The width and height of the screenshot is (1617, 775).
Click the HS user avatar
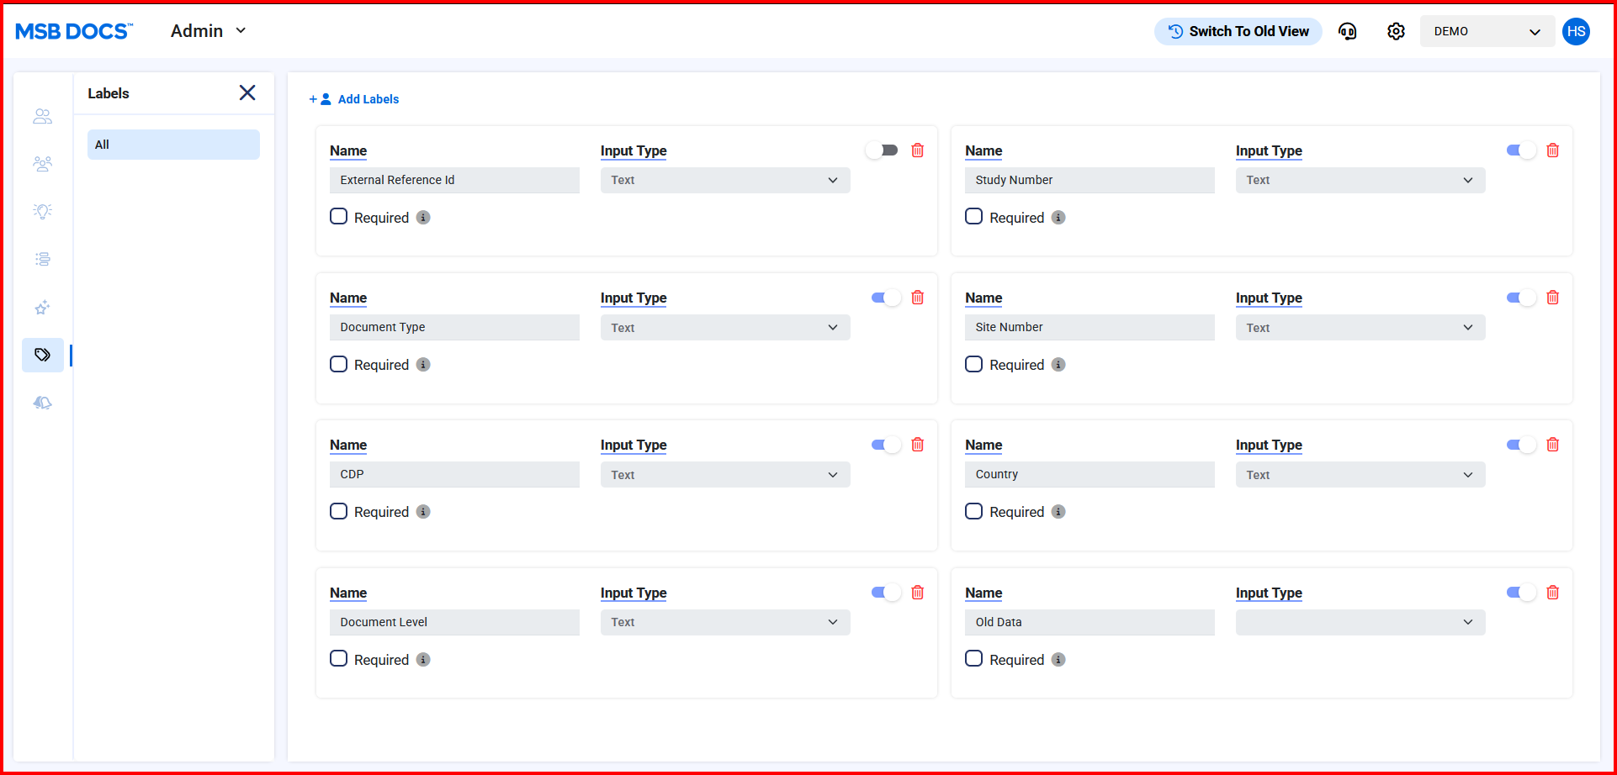[1576, 31]
